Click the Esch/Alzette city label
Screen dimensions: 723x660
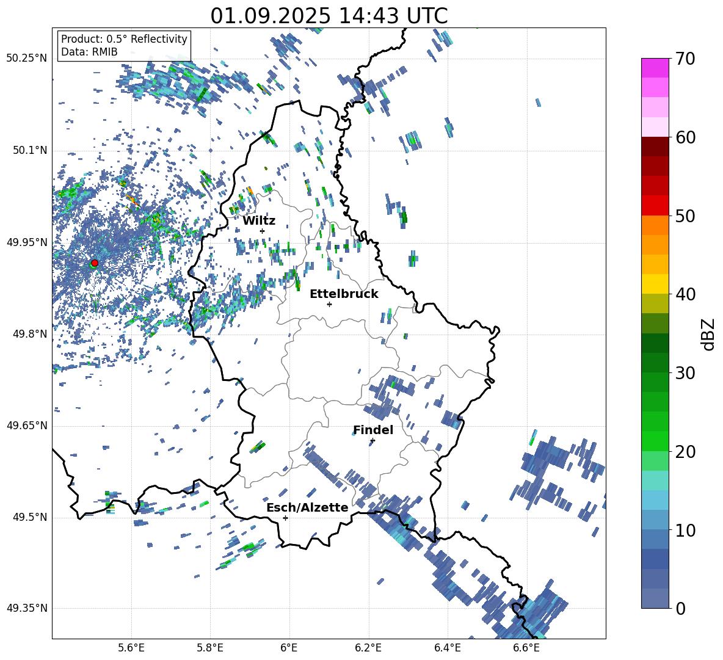308,507
